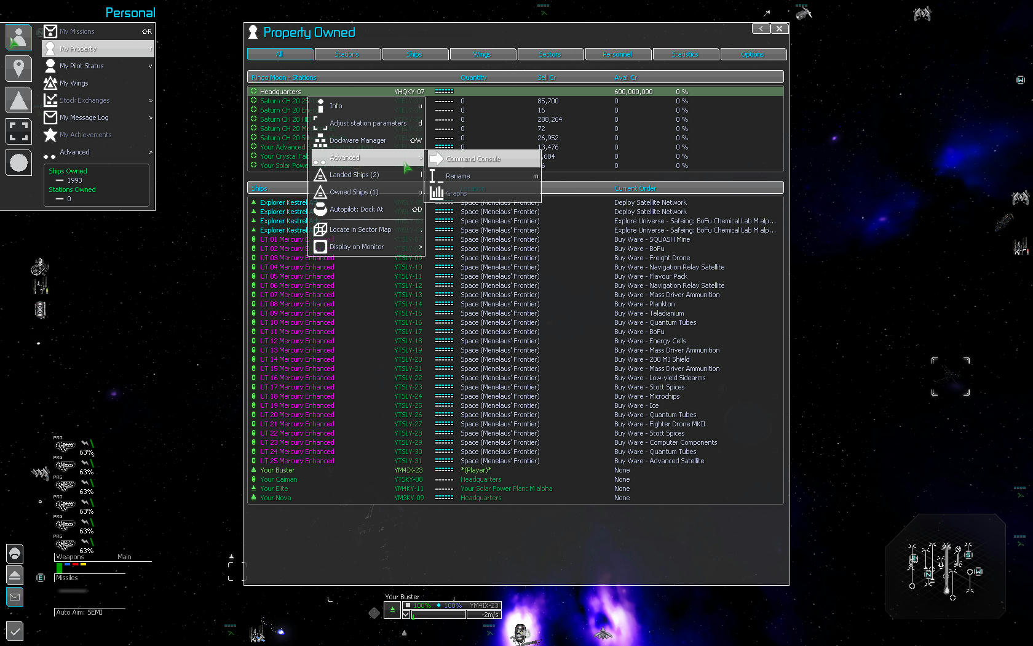Click the target brackets sidebar icon
The image size is (1033, 646).
[18, 131]
